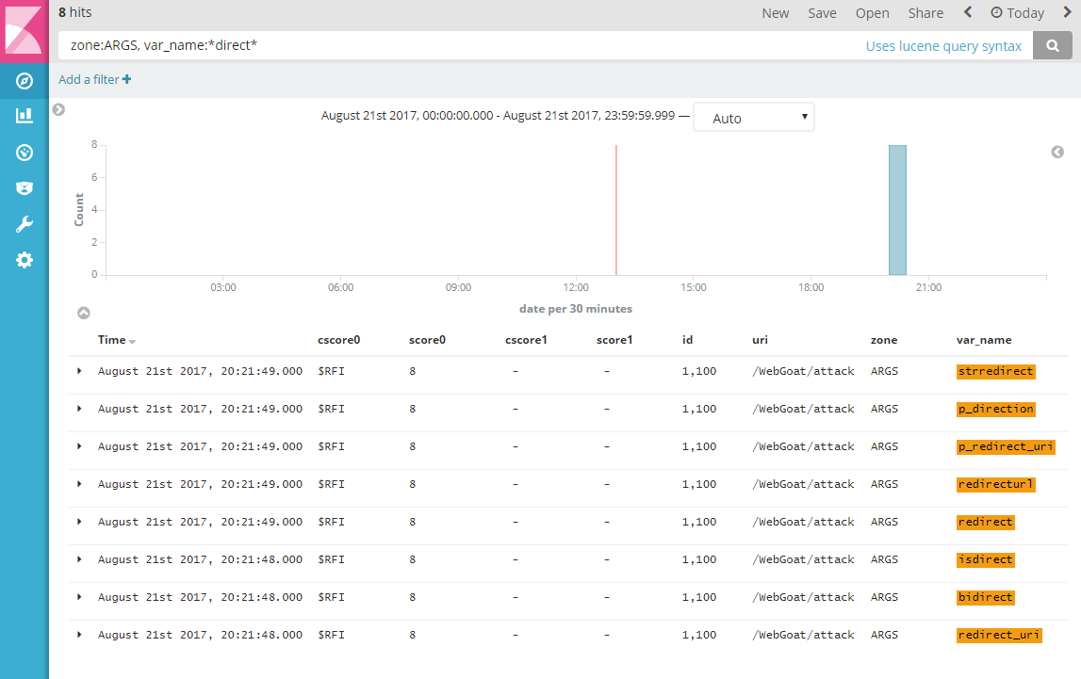The width and height of the screenshot is (1081, 679).
Task: Sort by the Time column header
Action: (116, 340)
